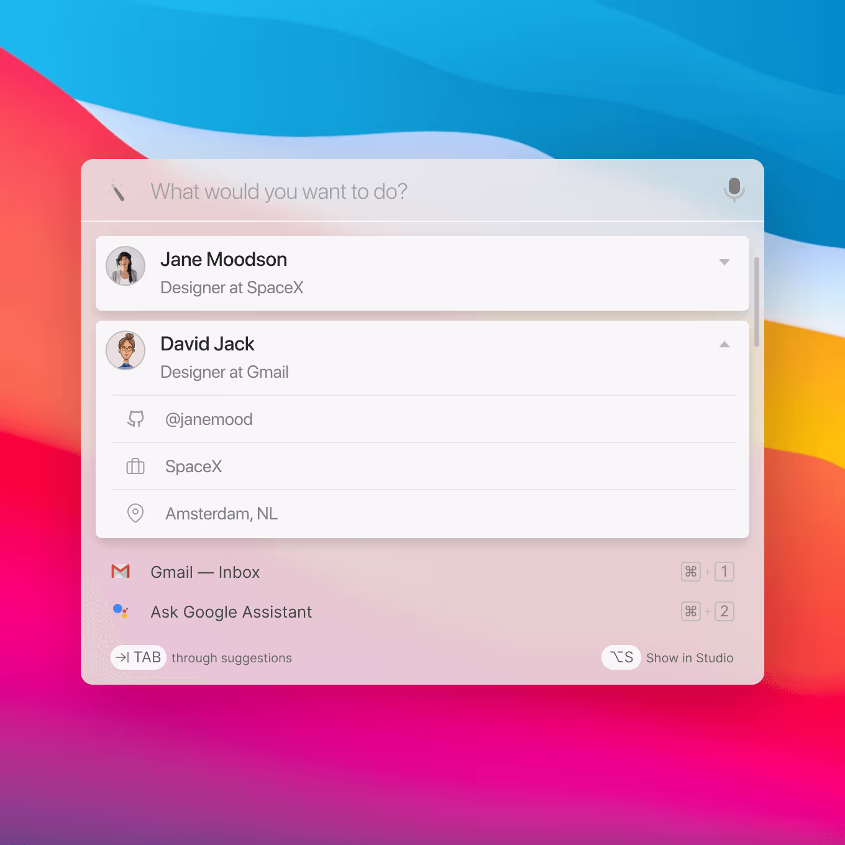
Task: Select the @janemood handle
Action: coord(209,419)
